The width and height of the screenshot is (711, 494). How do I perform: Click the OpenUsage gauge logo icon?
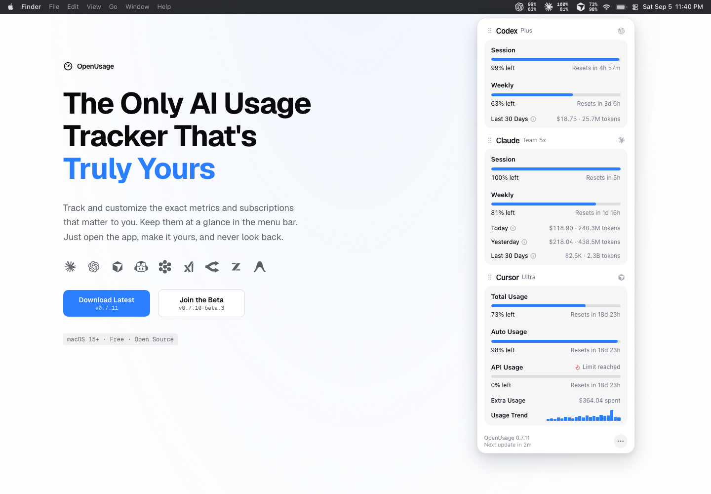68,66
